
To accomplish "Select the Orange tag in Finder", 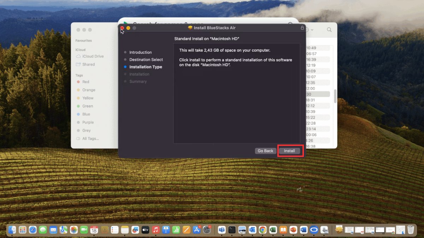I will pos(86,90).
